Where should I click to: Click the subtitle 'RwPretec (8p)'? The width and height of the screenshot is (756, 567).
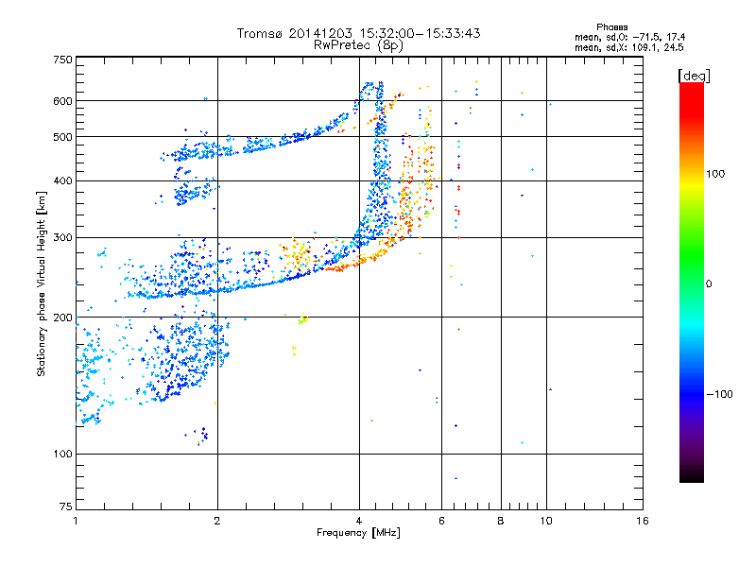coord(359,45)
